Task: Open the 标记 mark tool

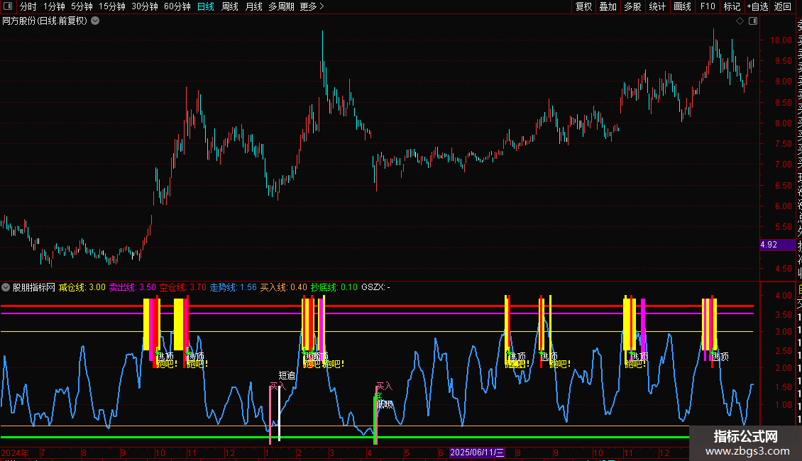Action: [x=731, y=6]
